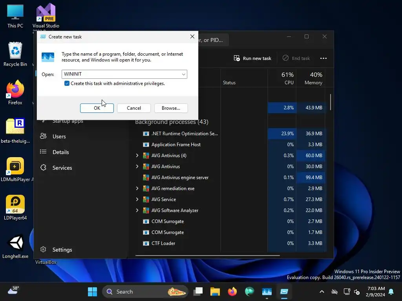Open the Users tab in Task Manager
The image size is (402, 301).
[59, 136]
